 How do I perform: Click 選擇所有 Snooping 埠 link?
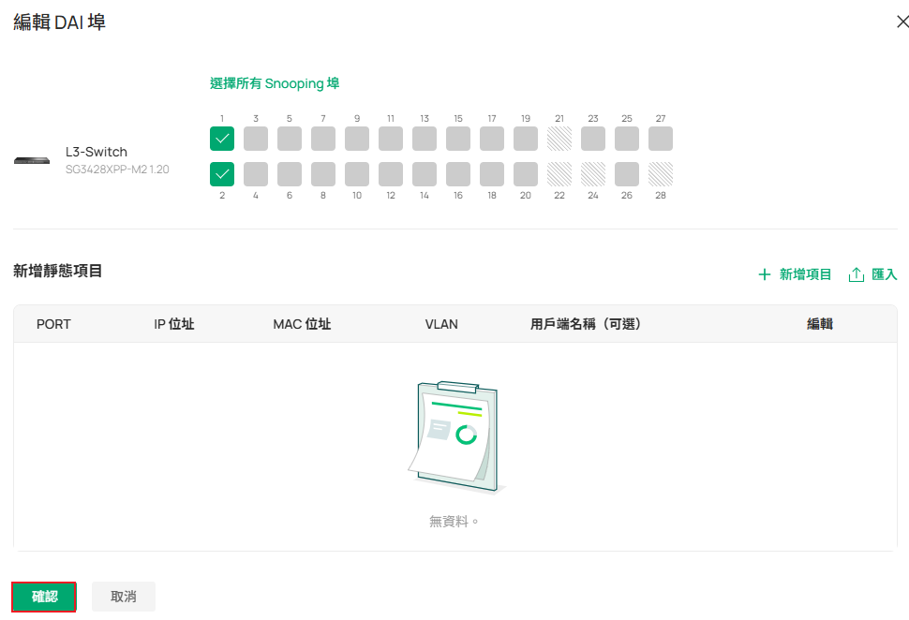pos(275,83)
